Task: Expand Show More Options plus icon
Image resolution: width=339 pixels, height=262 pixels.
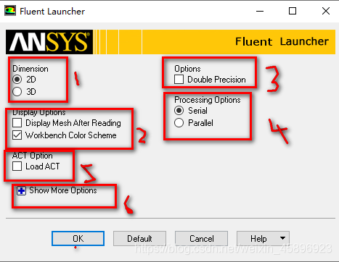Action: pos(21,191)
